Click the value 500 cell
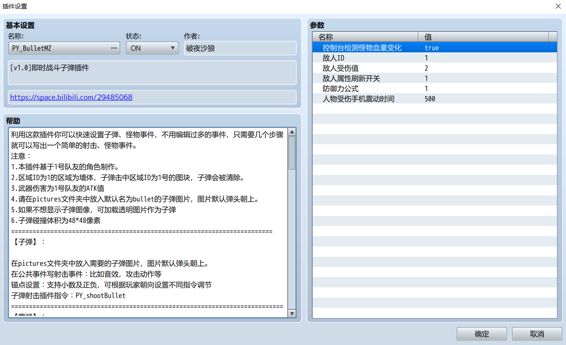This screenshot has width=566, height=345. (x=430, y=99)
